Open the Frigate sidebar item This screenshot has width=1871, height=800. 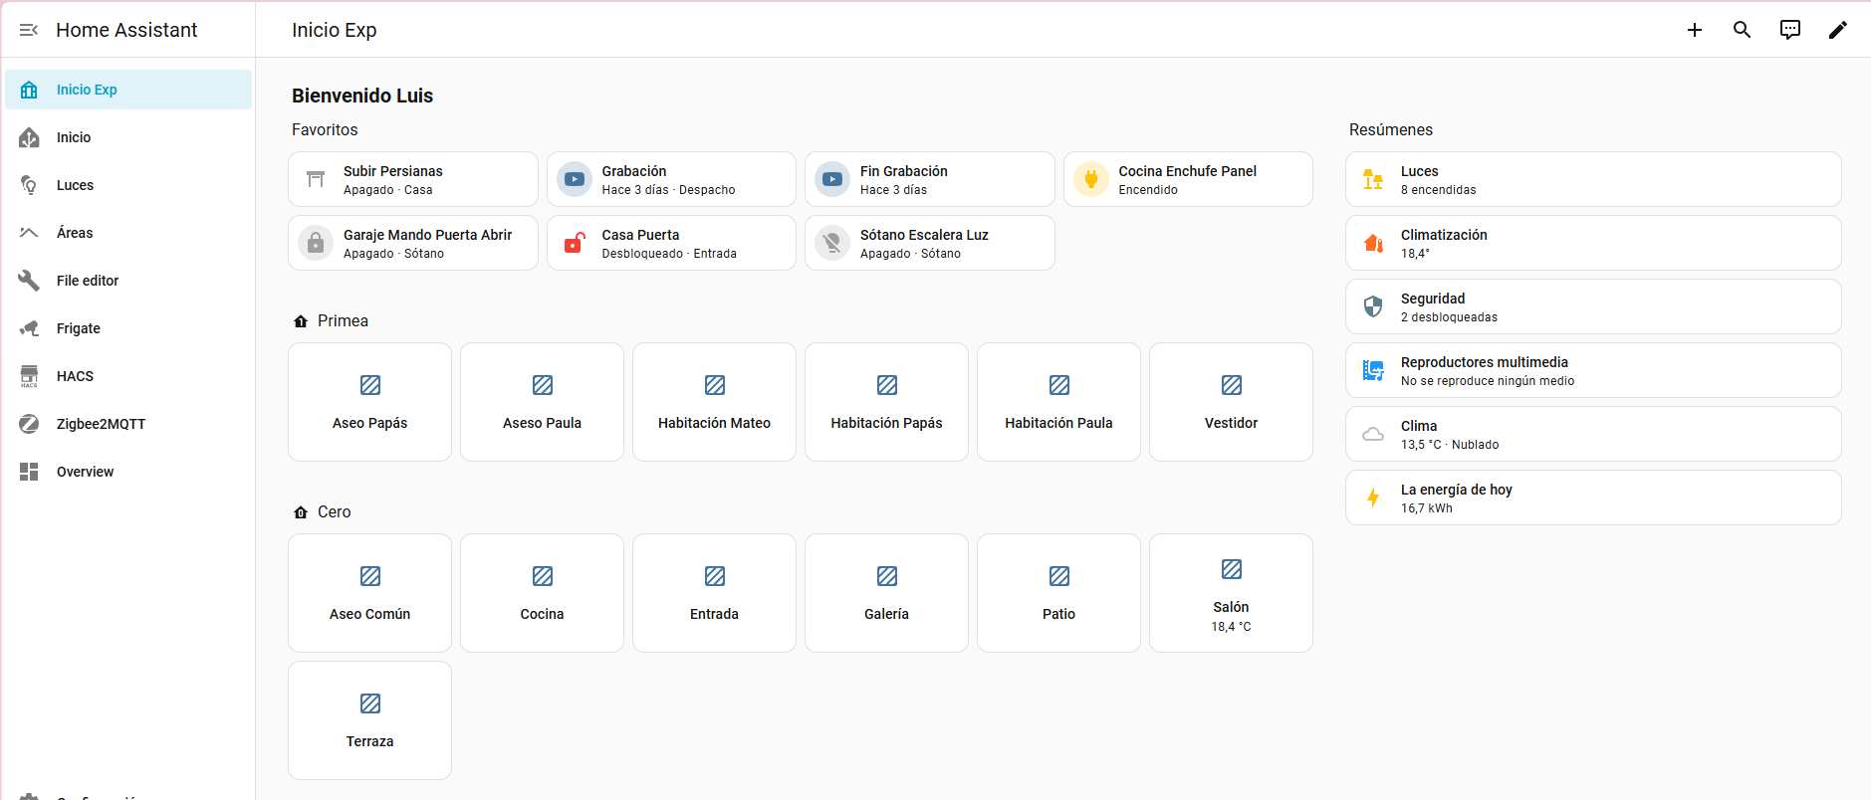[79, 328]
